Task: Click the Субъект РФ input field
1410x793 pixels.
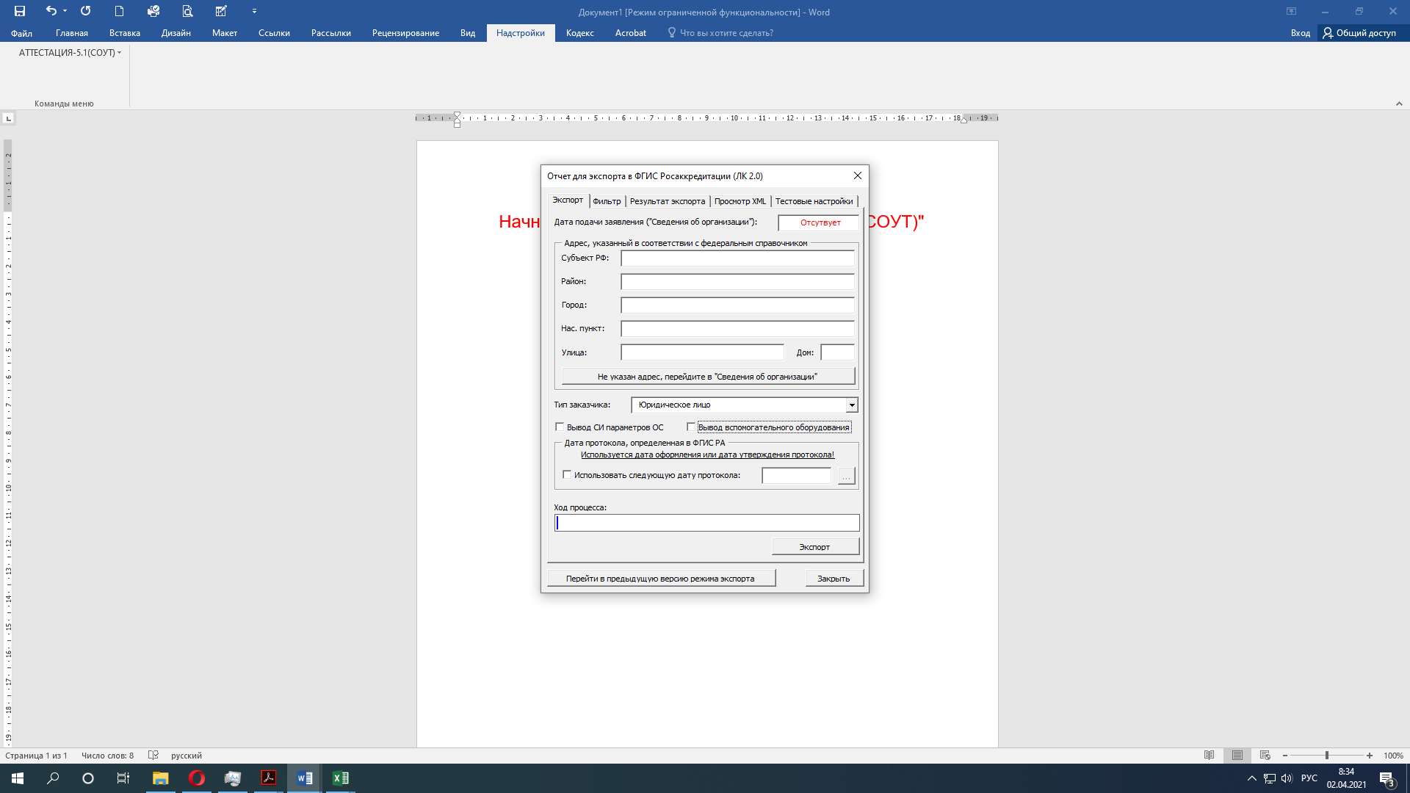Action: [x=737, y=258]
